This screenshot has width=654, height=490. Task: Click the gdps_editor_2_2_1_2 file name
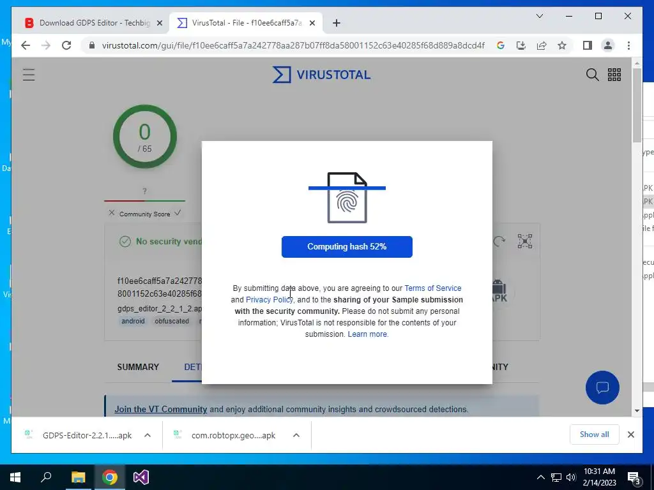point(159,309)
